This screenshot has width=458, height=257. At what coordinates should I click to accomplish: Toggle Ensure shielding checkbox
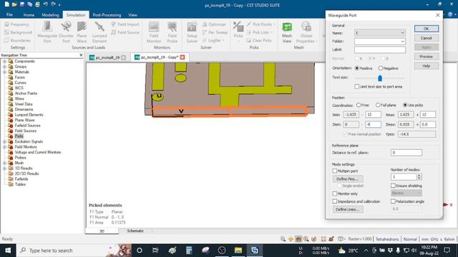click(x=393, y=186)
